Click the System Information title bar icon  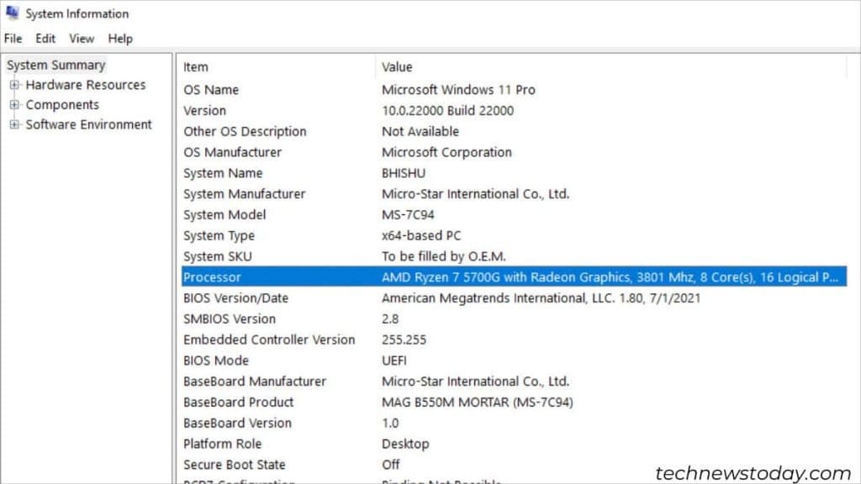tap(13, 13)
